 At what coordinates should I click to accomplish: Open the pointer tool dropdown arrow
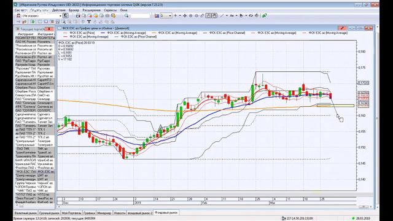click(246, 16)
